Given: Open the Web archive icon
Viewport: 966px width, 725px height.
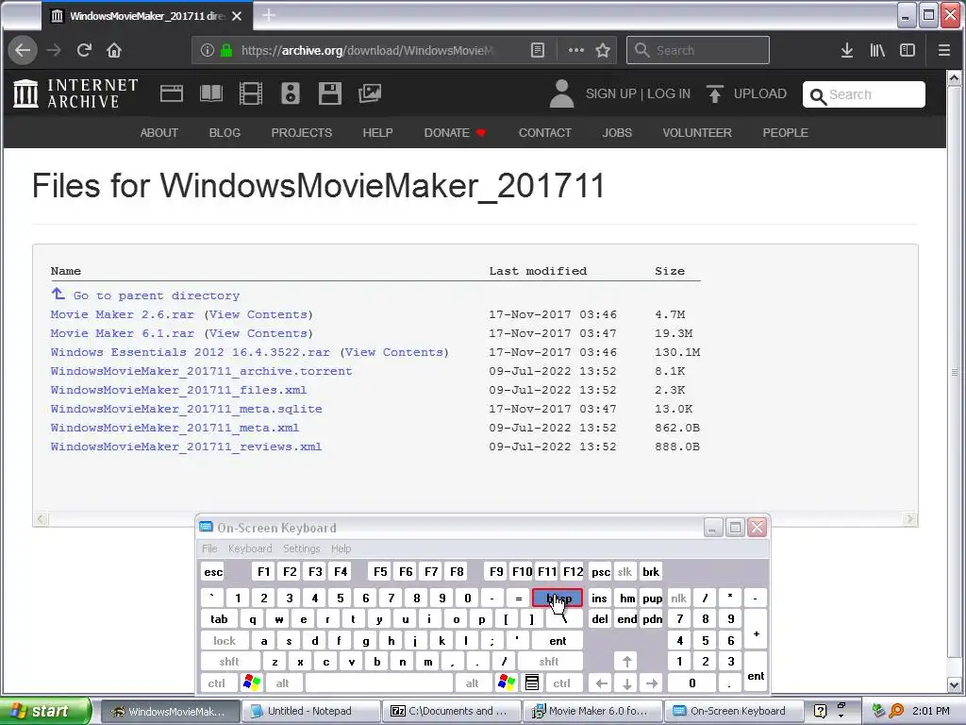Looking at the screenshot, I should coord(172,93).
